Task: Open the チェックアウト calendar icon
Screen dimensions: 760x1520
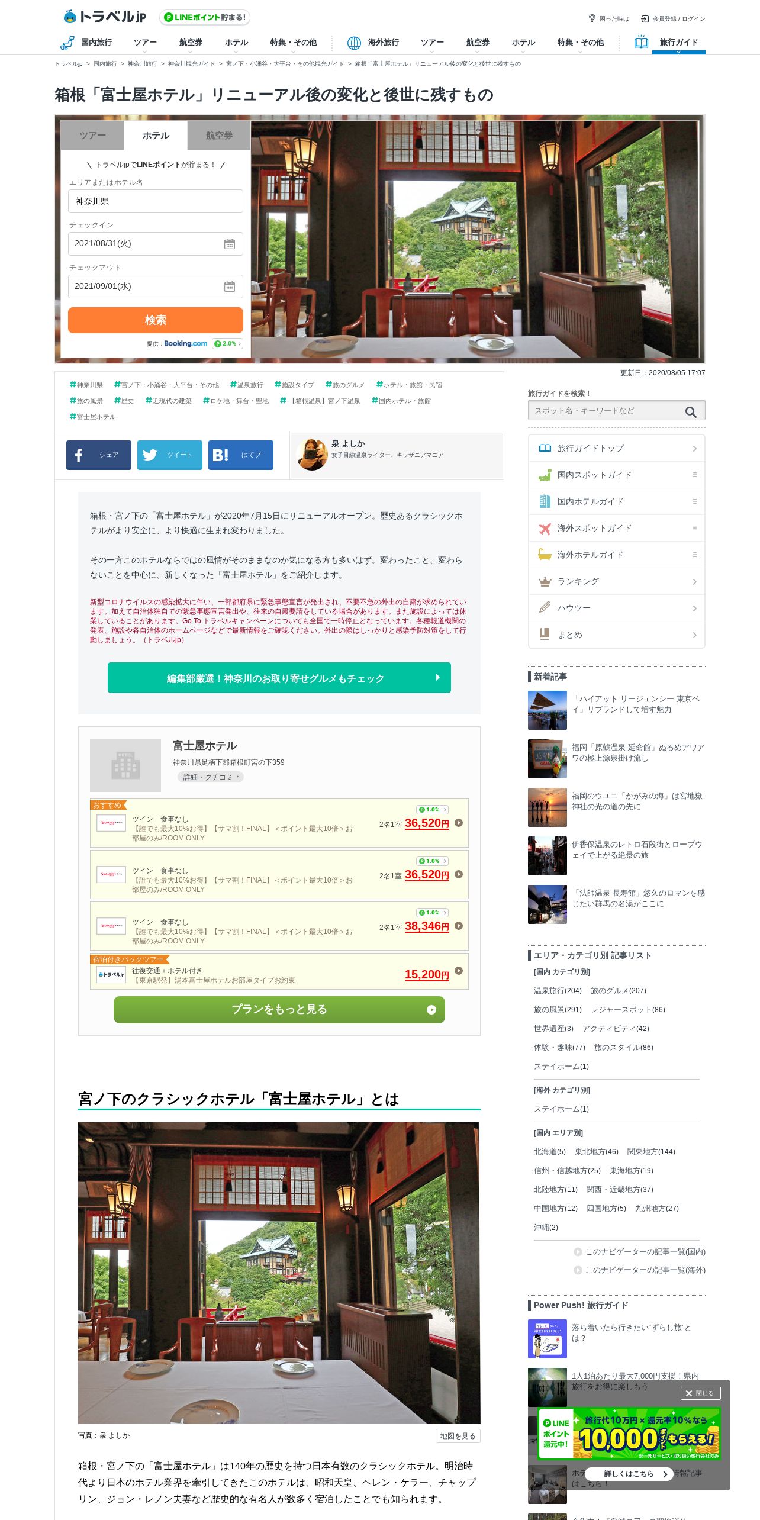Action: [230, 286]
